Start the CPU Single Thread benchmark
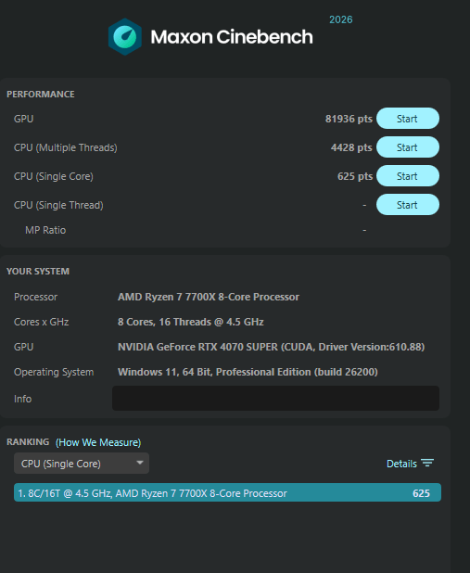The image size is (470, 573). [x=408, y=205]
